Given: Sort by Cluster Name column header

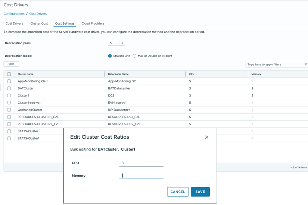Looking at the screenshot, I should [25, 74].
